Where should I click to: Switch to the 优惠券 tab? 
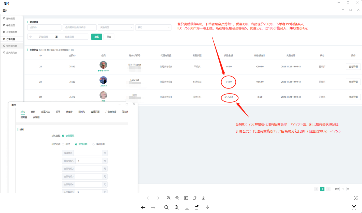click(x=69, y=112)
